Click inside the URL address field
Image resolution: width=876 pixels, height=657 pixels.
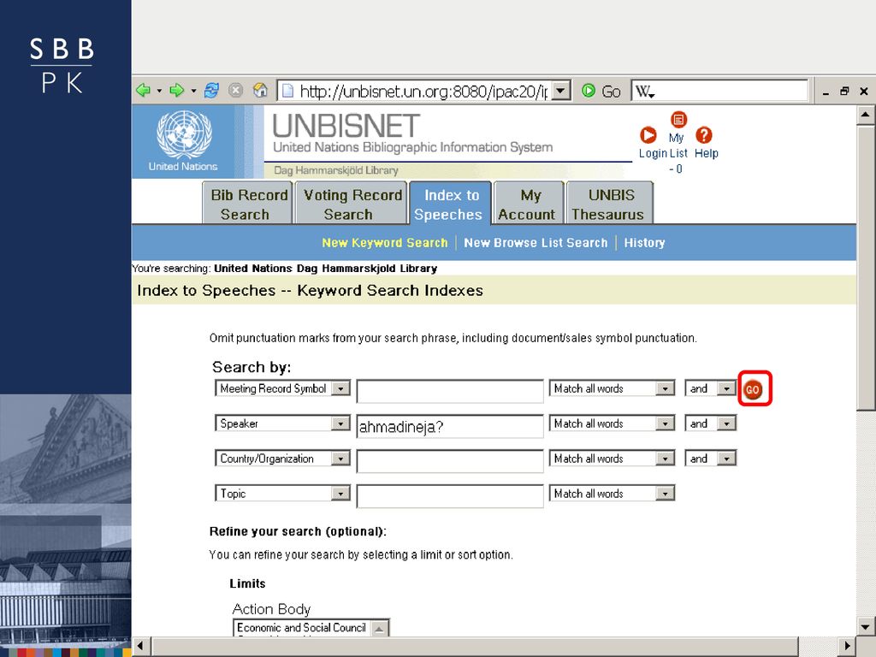click(x=423, y=91)
